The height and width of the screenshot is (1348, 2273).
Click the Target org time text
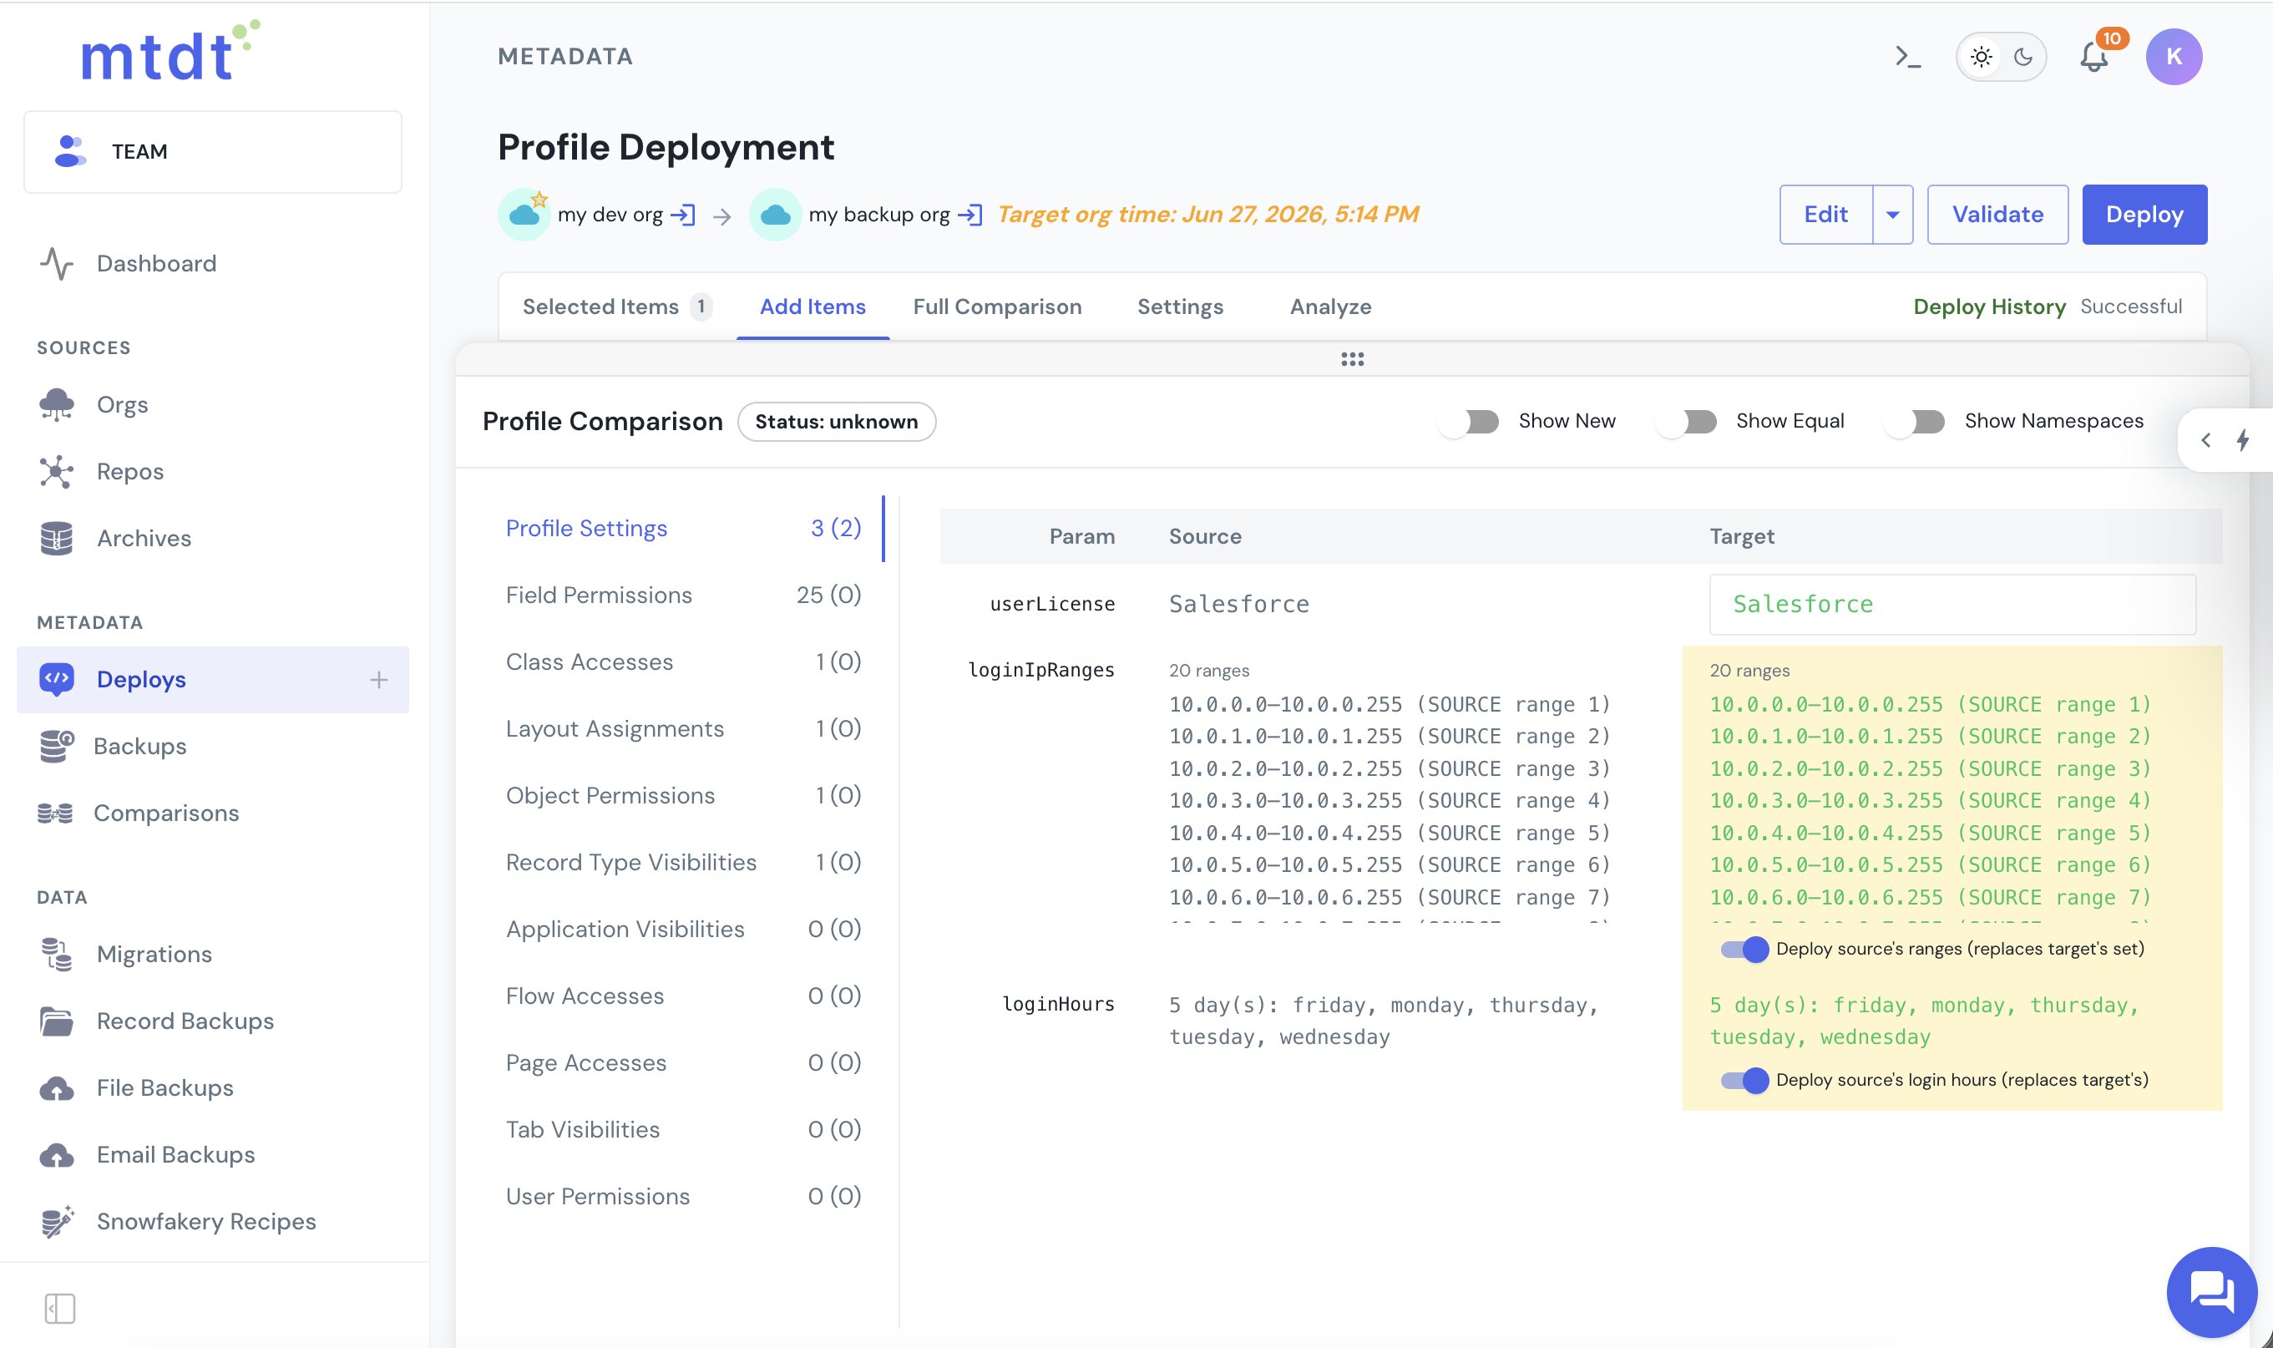click(x=1207, y=215)
